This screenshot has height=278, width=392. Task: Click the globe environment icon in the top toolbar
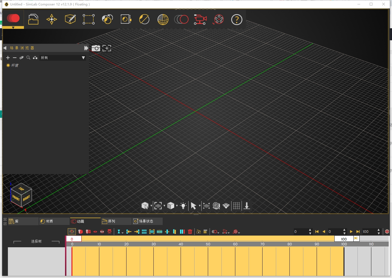163,20
